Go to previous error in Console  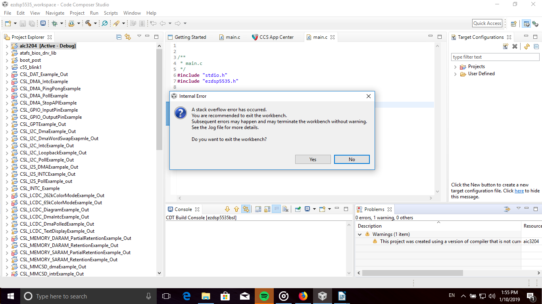[x=236, y=209]
